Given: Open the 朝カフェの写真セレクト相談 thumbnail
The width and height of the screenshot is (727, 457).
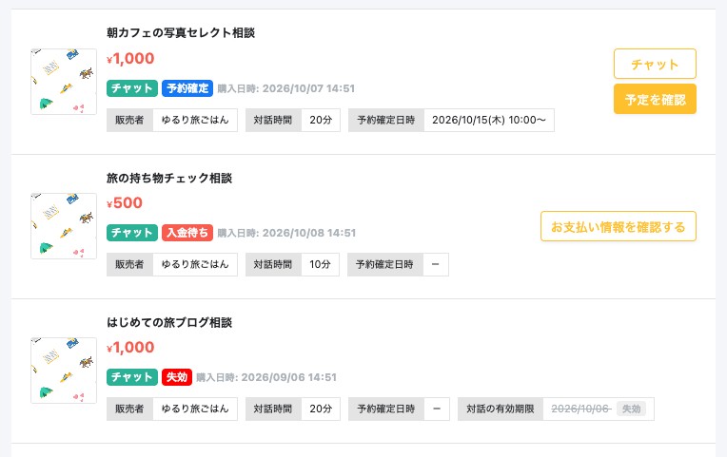Looking at the screenshot, I should tap(64, 82).
